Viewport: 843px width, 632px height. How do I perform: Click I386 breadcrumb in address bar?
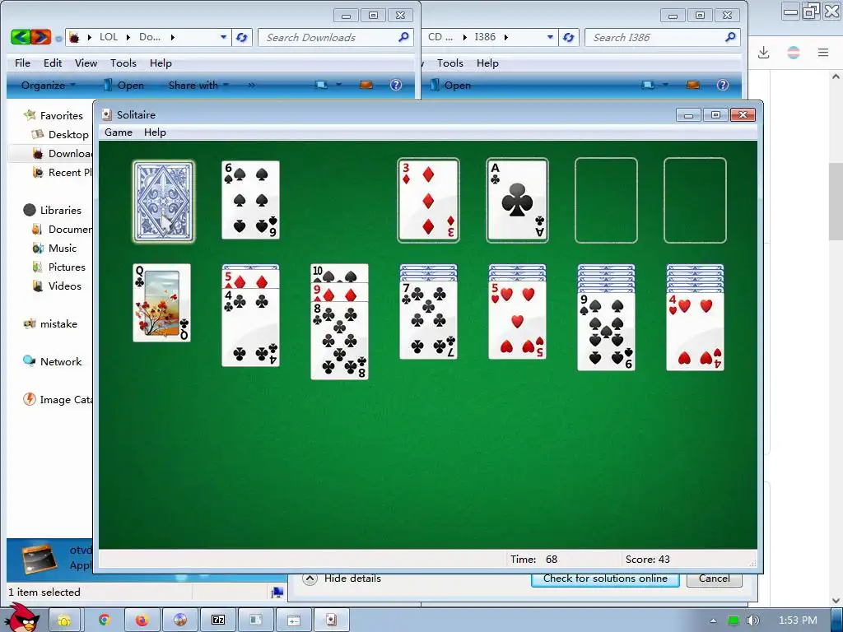point(485,37)
